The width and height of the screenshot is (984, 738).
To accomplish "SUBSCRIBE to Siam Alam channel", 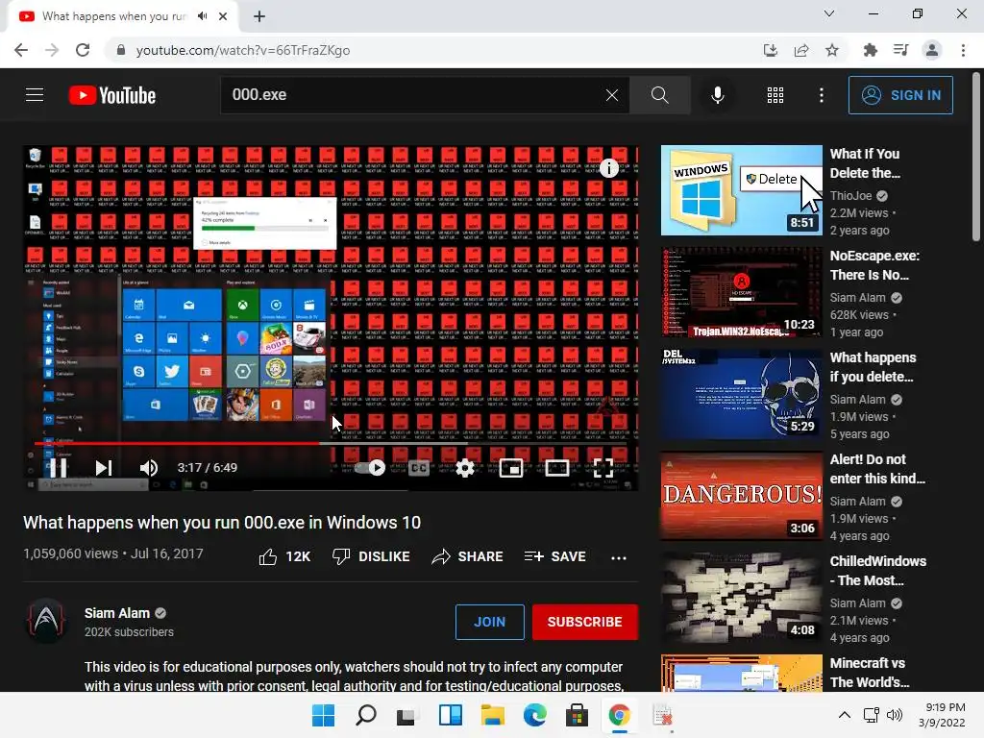I will tap(585, 622).
